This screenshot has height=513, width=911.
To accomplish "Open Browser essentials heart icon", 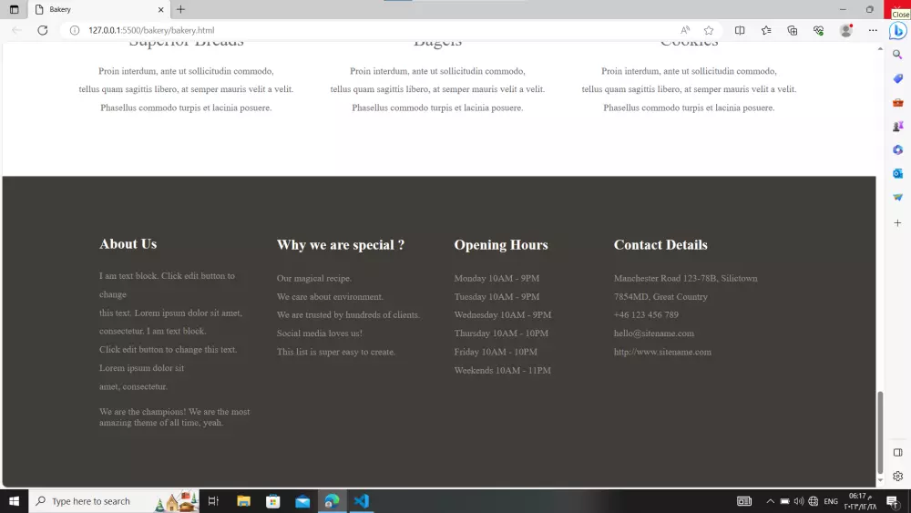I will (x=819, y=30).
